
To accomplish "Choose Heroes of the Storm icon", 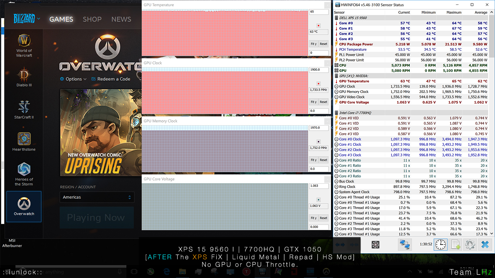I will tap(24, 174).
